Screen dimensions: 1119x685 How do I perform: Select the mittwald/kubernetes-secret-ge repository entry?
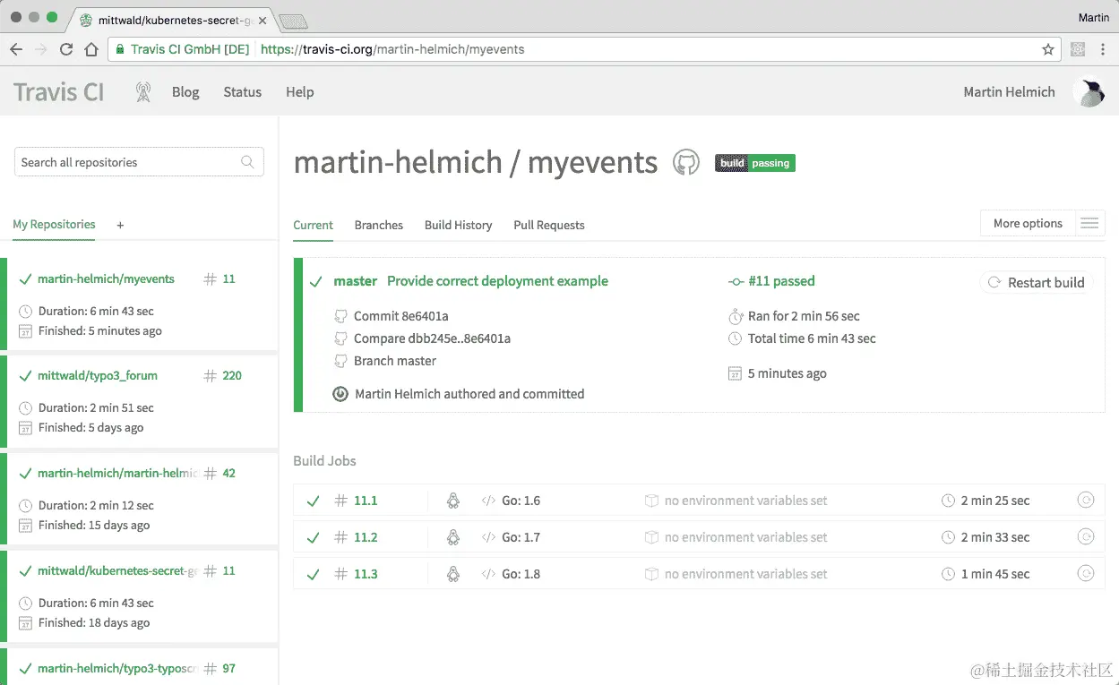pyautogui.click(x=117, y=570)
